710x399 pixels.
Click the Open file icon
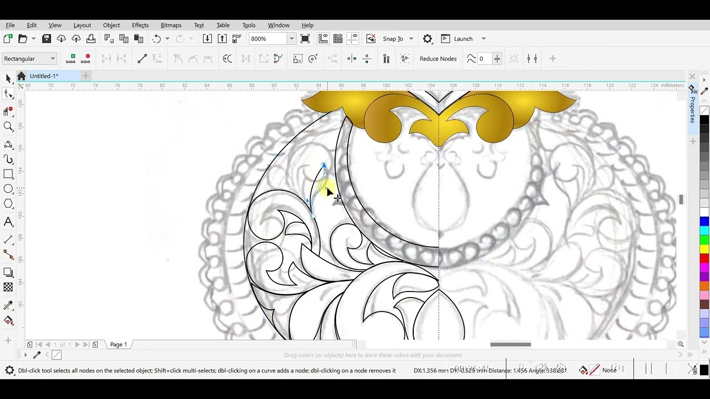[x=23, y=39]
